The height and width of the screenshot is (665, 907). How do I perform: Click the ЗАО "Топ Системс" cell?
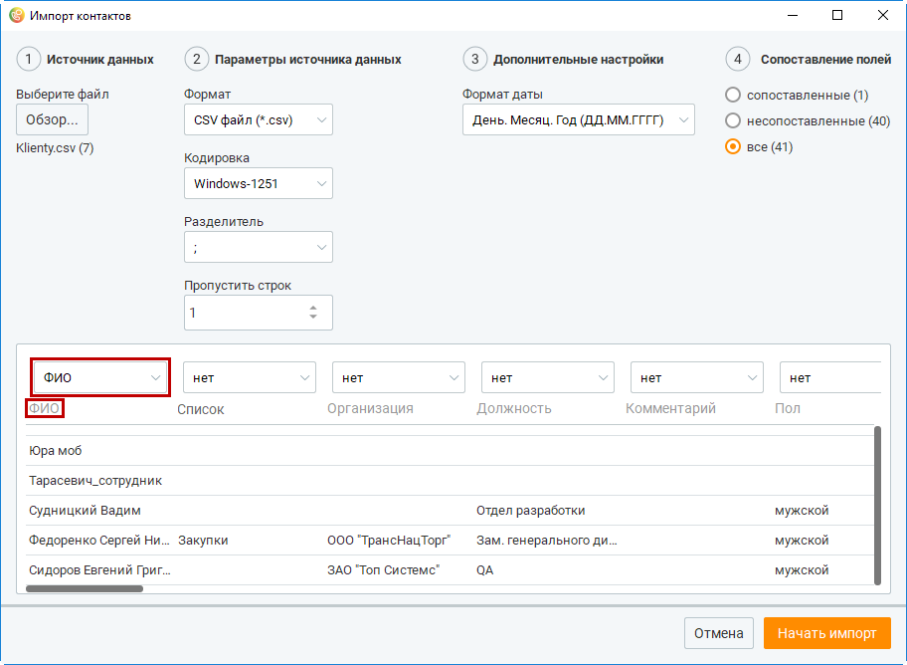[384, 570]
